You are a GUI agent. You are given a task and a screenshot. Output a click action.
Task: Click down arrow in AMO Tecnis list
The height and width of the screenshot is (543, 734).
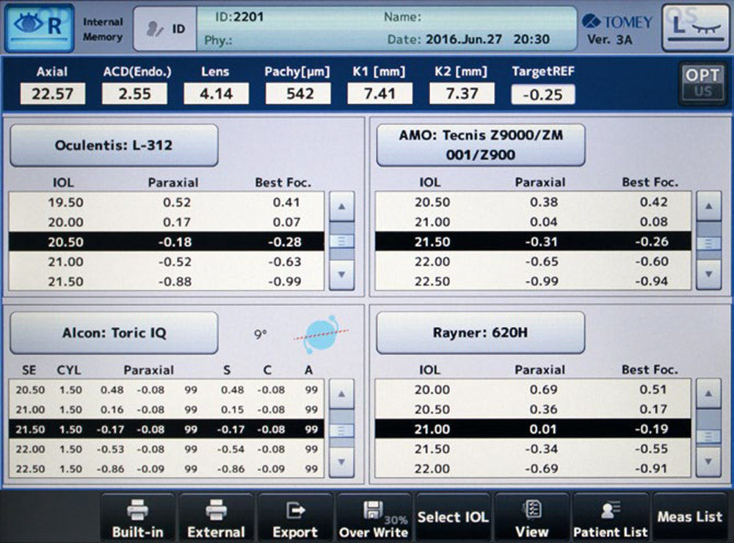coord(709,274)
